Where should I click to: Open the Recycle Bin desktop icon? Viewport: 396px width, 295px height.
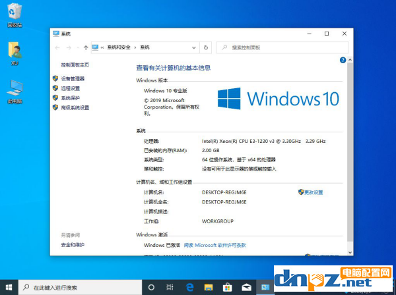[x=15, y=14]
